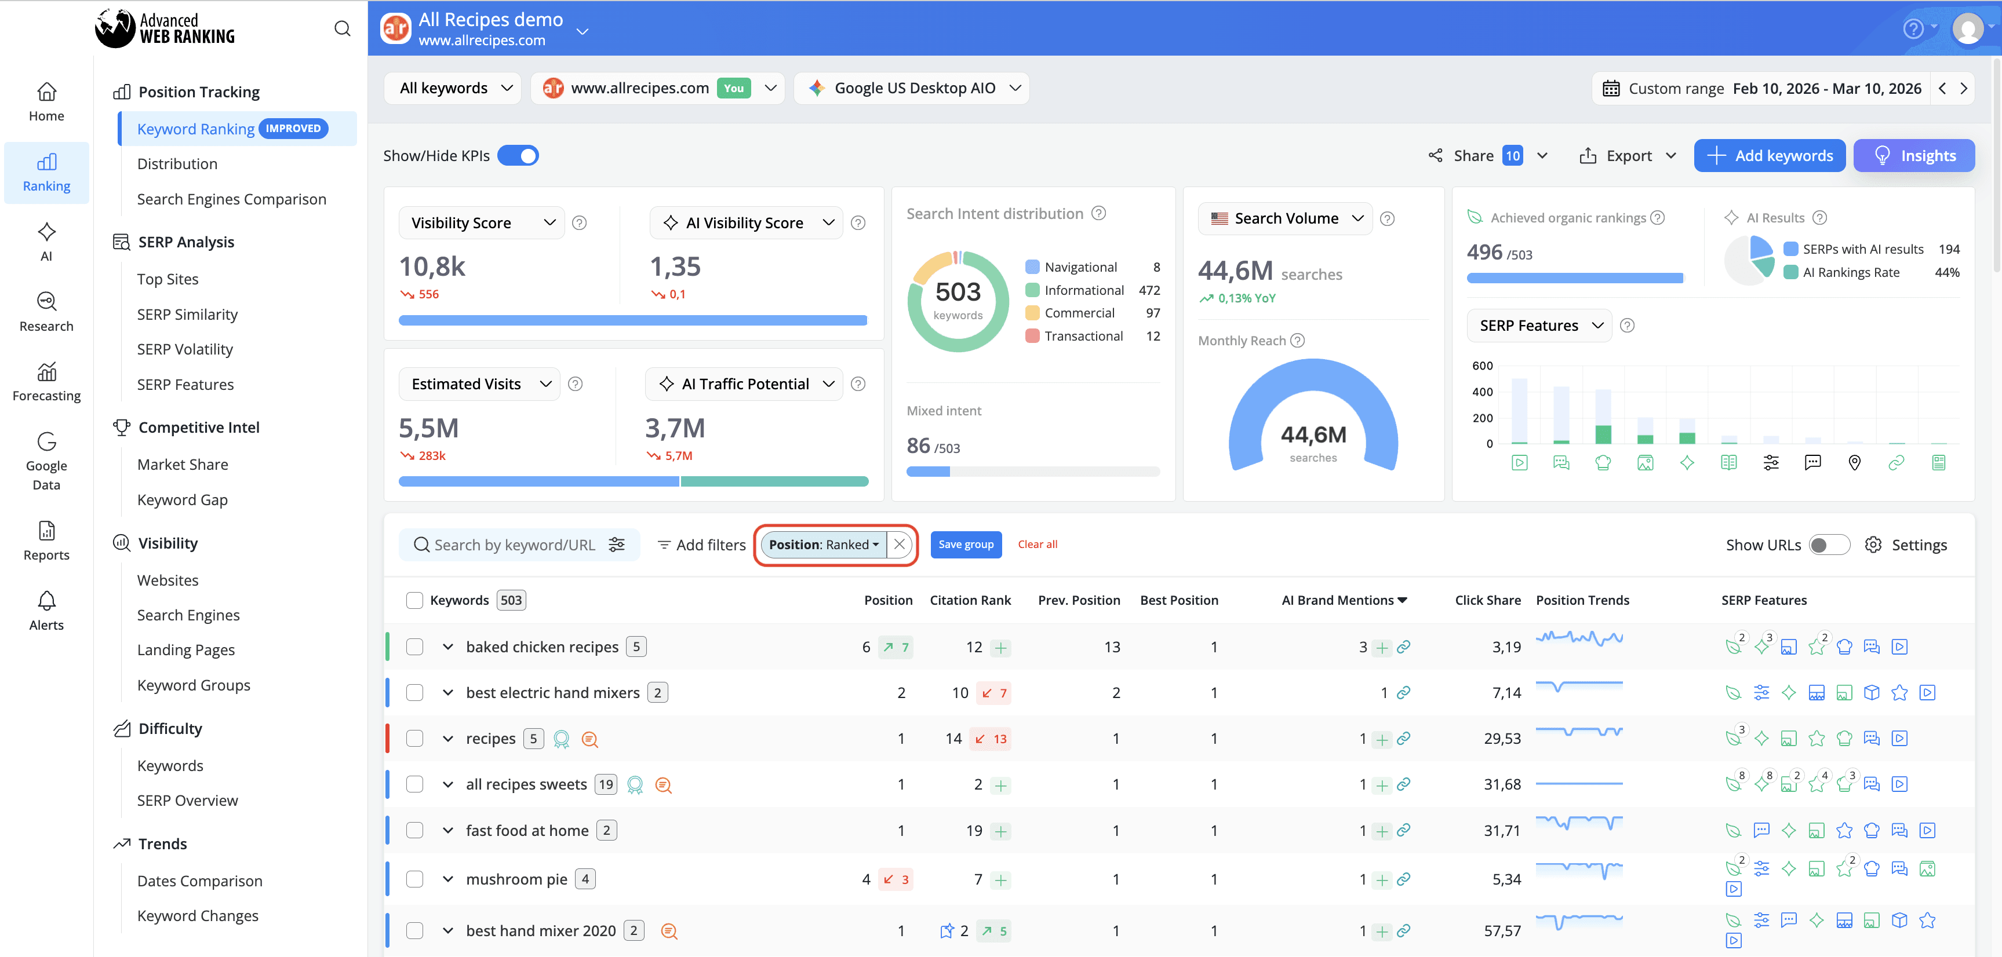Viewport: 2002px width, 957px height.
Task: Open the search magnifier next to the logo
Action: (x=342, y=28)
